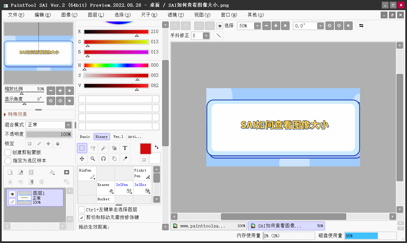
Task: Select the magic wand tool
Action: point(103,148)
